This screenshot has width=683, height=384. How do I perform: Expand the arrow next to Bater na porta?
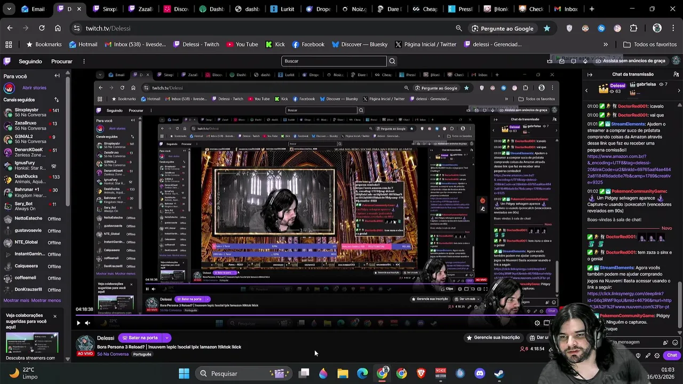coord(166,338)
